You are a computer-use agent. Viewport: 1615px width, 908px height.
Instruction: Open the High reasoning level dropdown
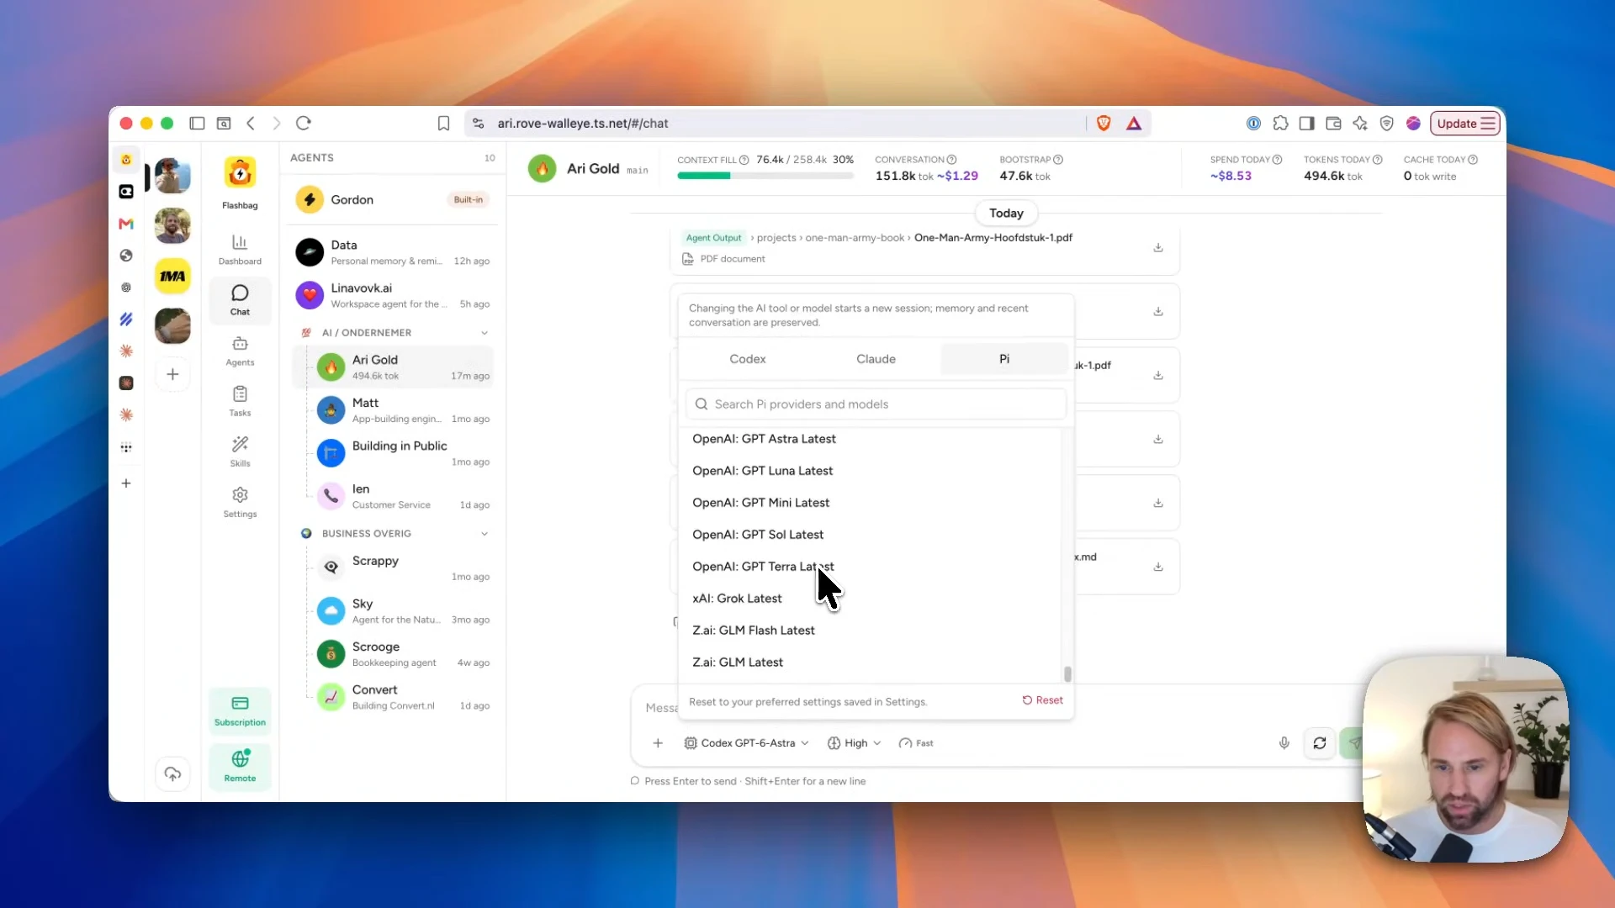pyautogui.click(x=855, y=743)
